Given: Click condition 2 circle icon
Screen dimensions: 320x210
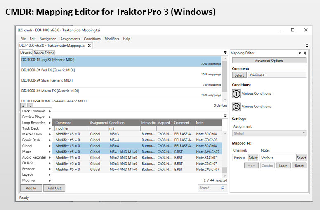Looking at the screenshot, I should pyautogui.click(x=236, y=107).
